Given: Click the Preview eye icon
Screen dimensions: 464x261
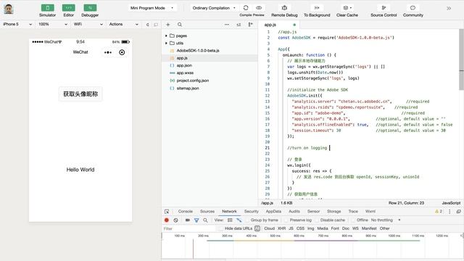Looking at the screenshot, I should coord(259,8).
